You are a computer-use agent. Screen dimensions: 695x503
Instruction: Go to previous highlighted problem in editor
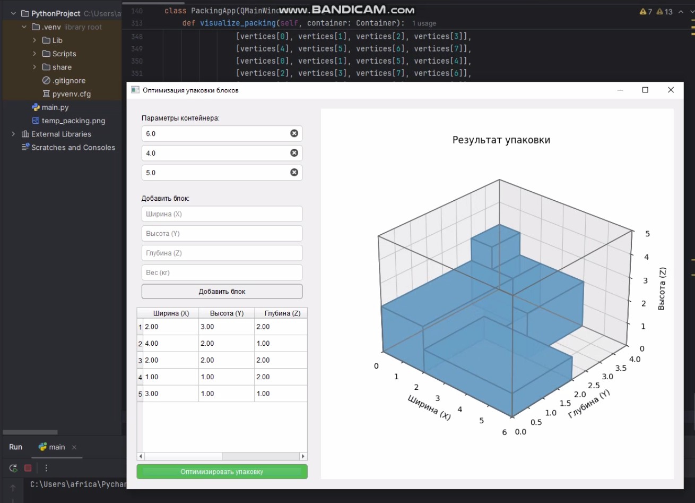coord(681,12)
